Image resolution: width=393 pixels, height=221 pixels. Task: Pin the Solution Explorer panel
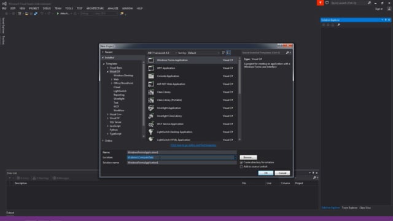point(386,20)
